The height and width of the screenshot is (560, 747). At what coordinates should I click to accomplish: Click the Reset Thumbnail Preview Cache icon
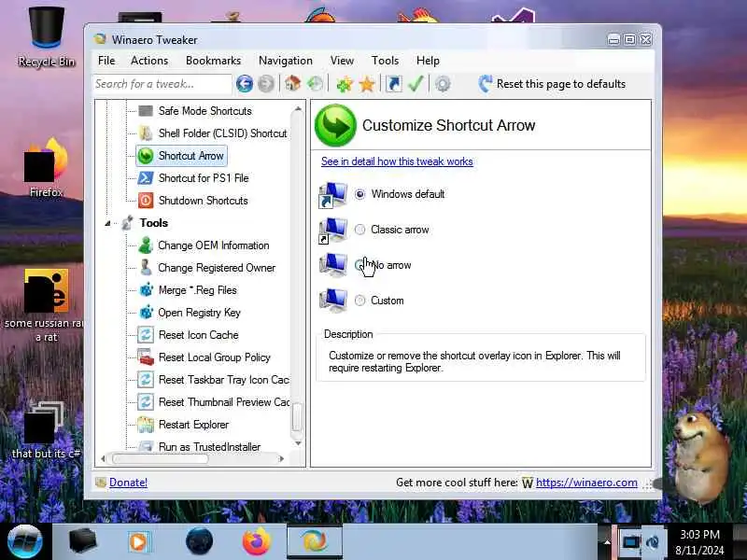pos(146,402)
